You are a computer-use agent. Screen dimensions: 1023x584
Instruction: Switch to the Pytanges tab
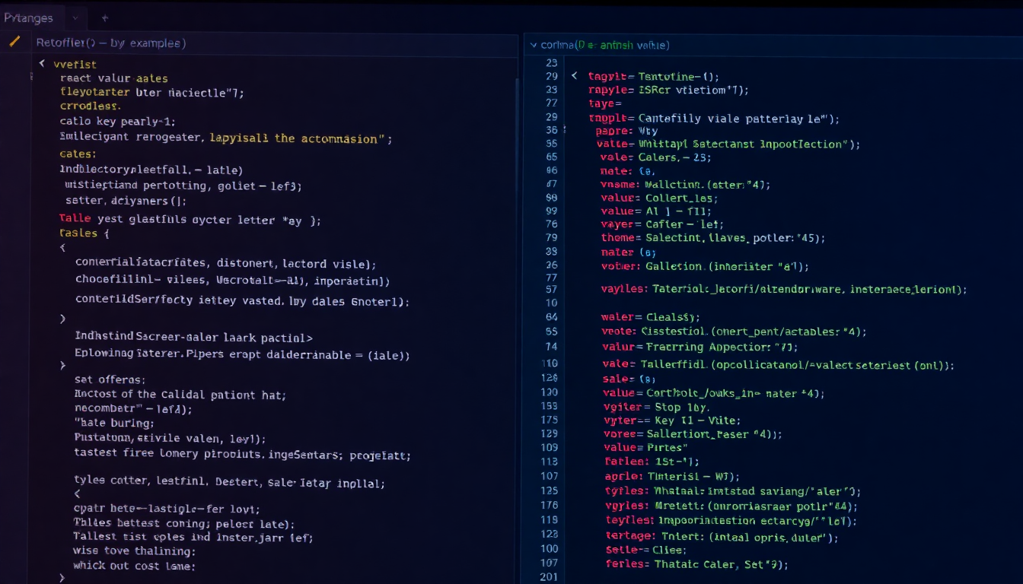click(x=30, y=17)
